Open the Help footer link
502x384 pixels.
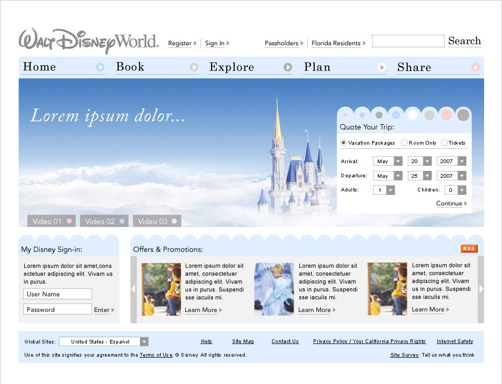point(206,341)
